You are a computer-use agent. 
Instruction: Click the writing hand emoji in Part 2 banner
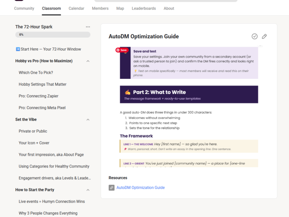[128, 92]
